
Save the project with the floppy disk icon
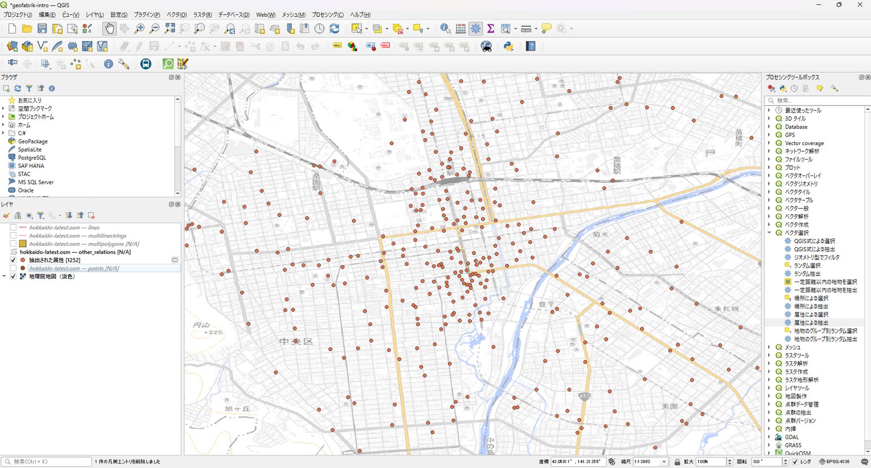coord(42,29)
